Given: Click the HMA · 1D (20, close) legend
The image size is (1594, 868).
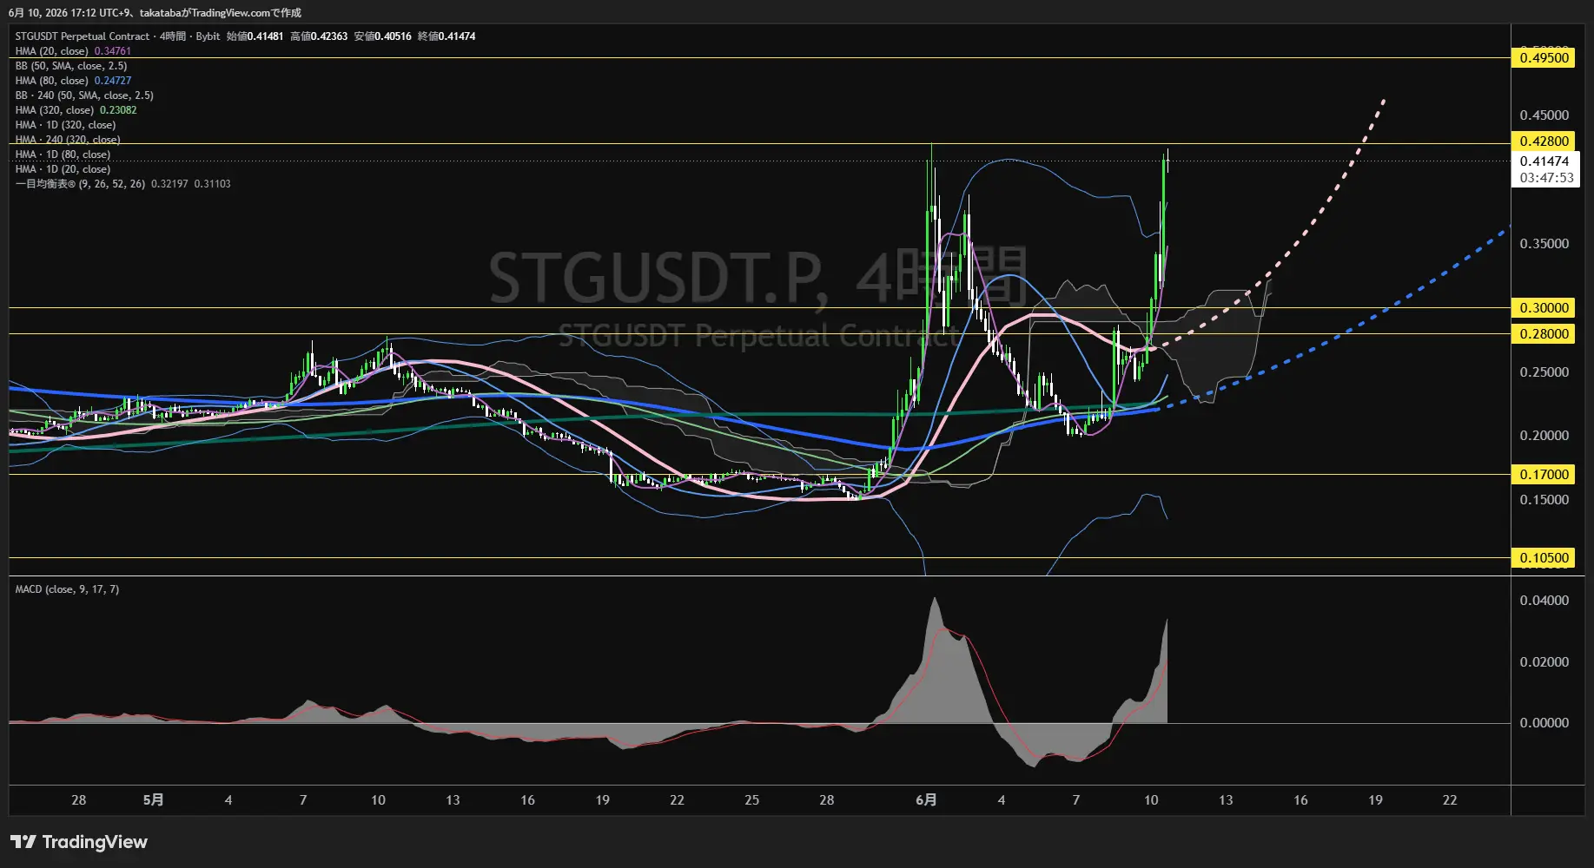Looking at the screenshot, I should click(63, 169).
